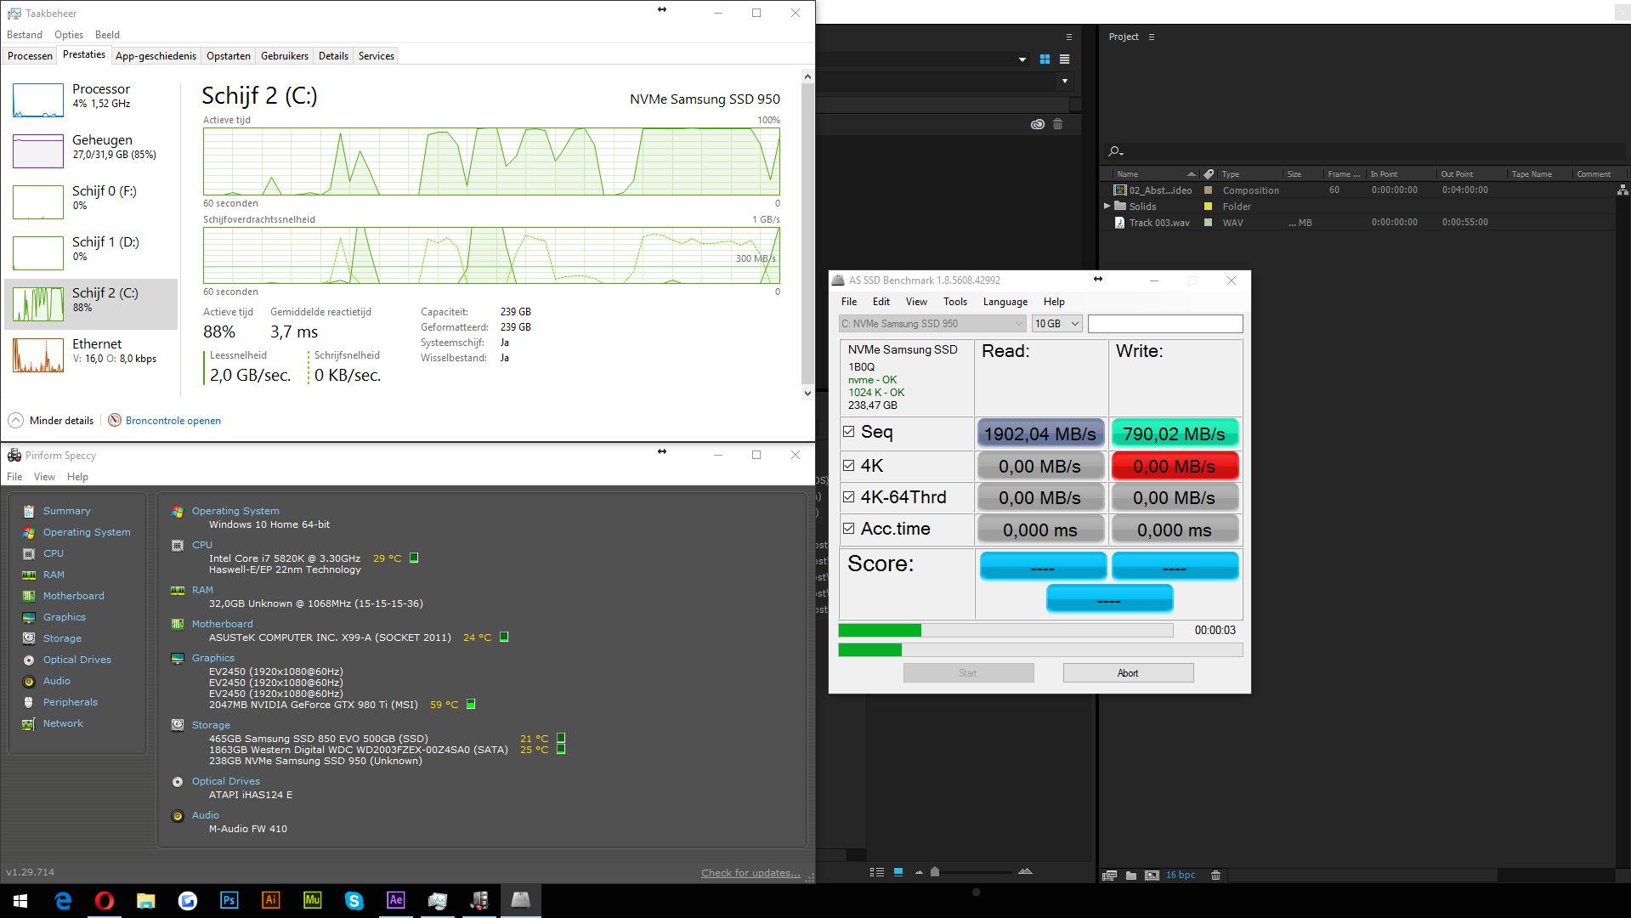Image resolution: width=1631 pixels, height=918 pixels.
Task: Select Geheugen in the performance list
Action: pos(91,150)
